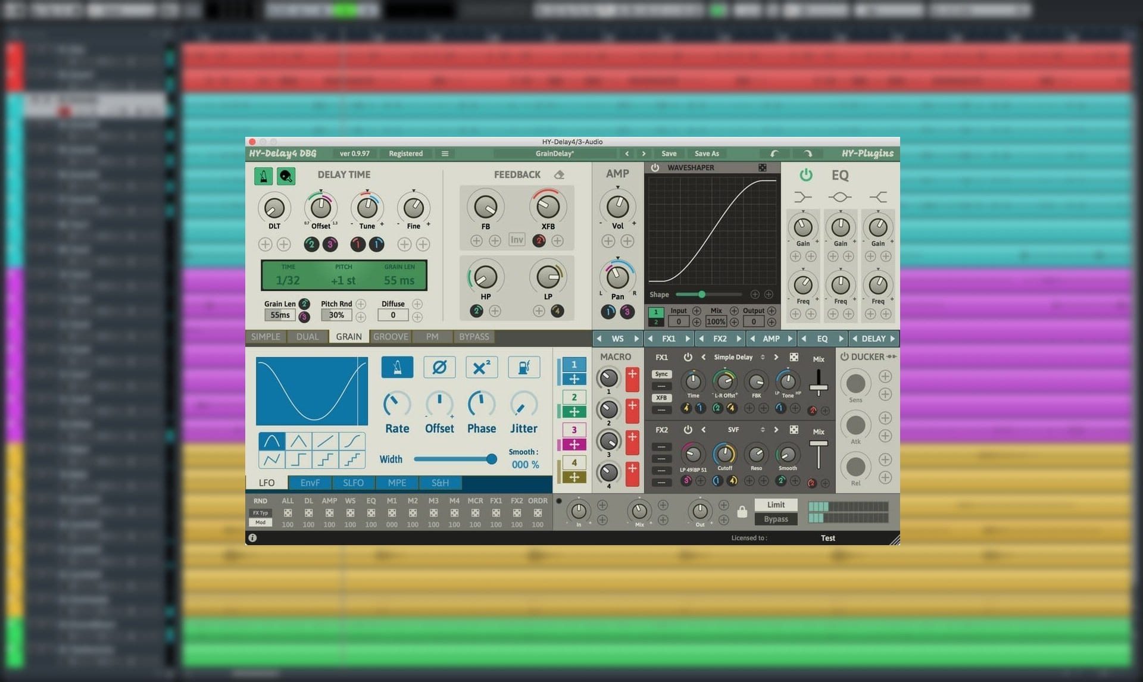The image size is (1143, 682).
Task: Enable LFO tempo sync metronome button
Action: click(397, 367)
